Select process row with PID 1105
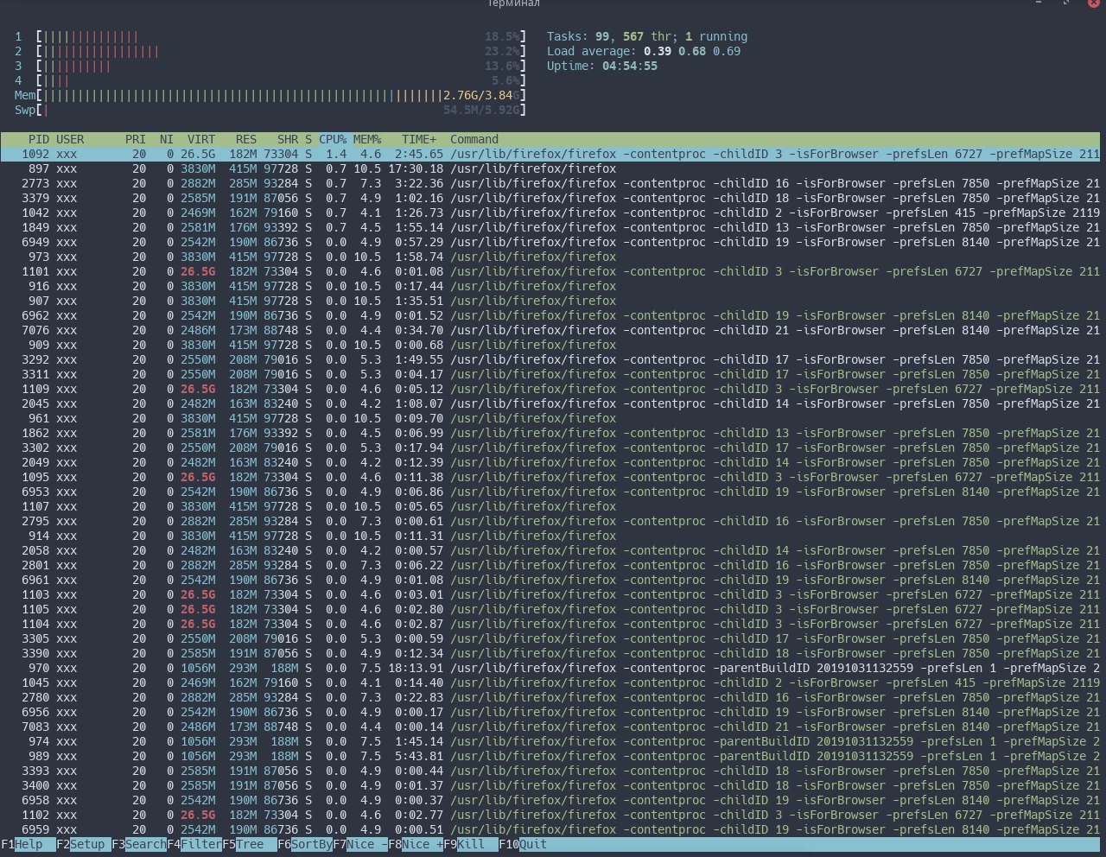The width and height of the screenshot is (1106, 857). (550, 609)
